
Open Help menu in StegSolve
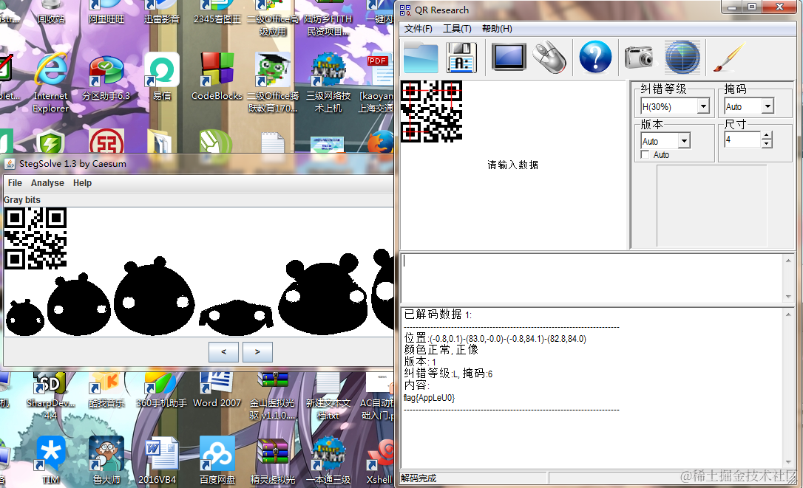coord(83,183)
